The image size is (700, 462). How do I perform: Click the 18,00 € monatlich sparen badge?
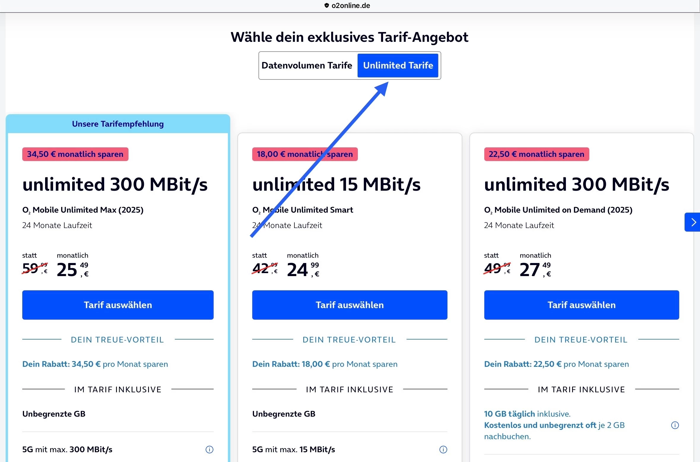click(x=305, y=154)
